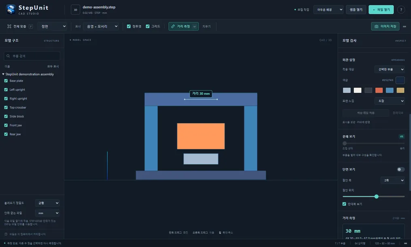Click the status bar menu icon
Viewport: 411px width, 247px height.
click(405, 243)
